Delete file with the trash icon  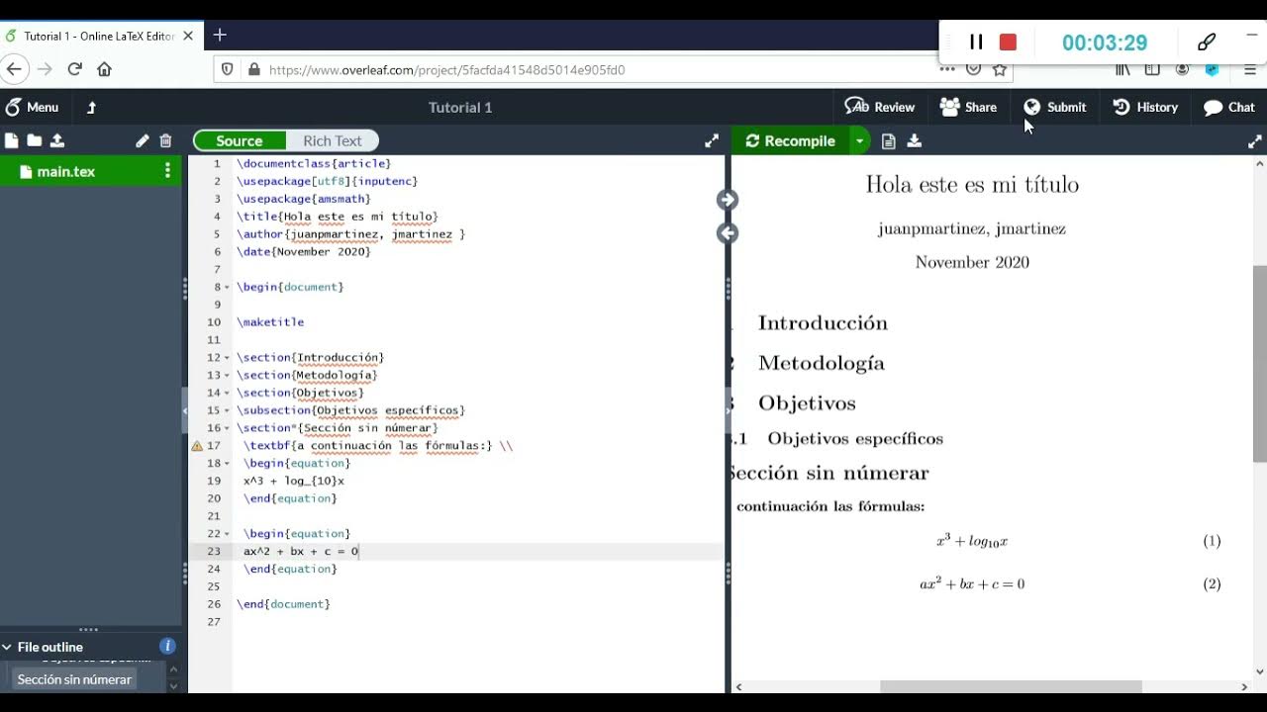coord(165,140)
